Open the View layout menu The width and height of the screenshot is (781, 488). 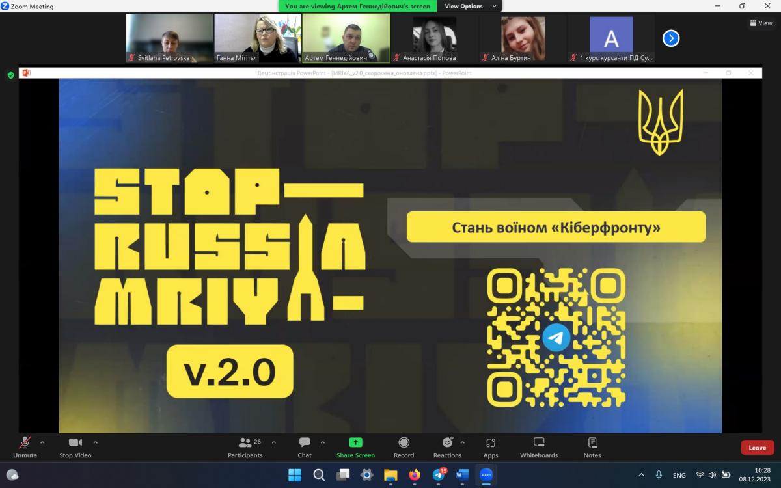point(761,23)
